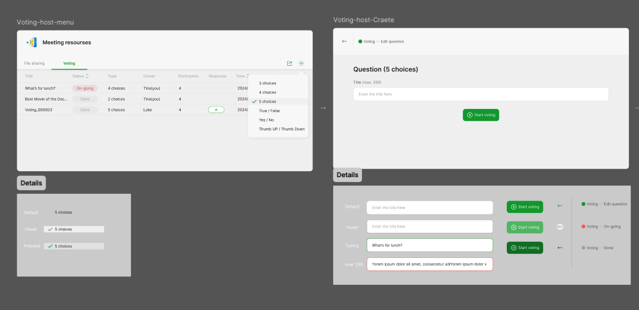Select True / False in the popup menu
639x310 pixels.
(x=269, y=111)
